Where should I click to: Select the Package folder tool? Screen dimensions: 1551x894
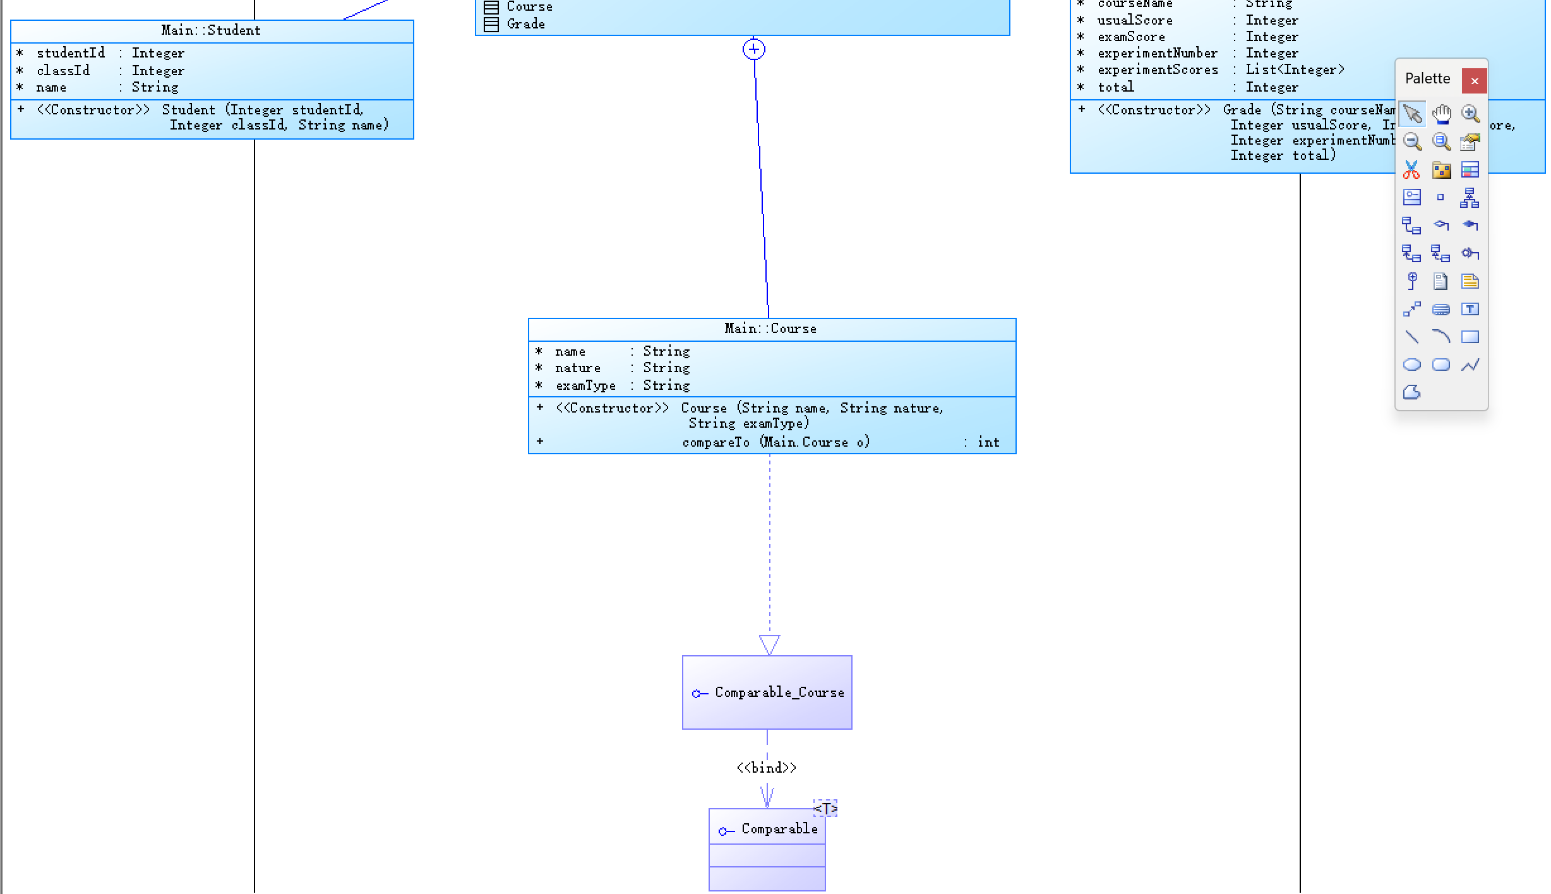click(1441, 169)
